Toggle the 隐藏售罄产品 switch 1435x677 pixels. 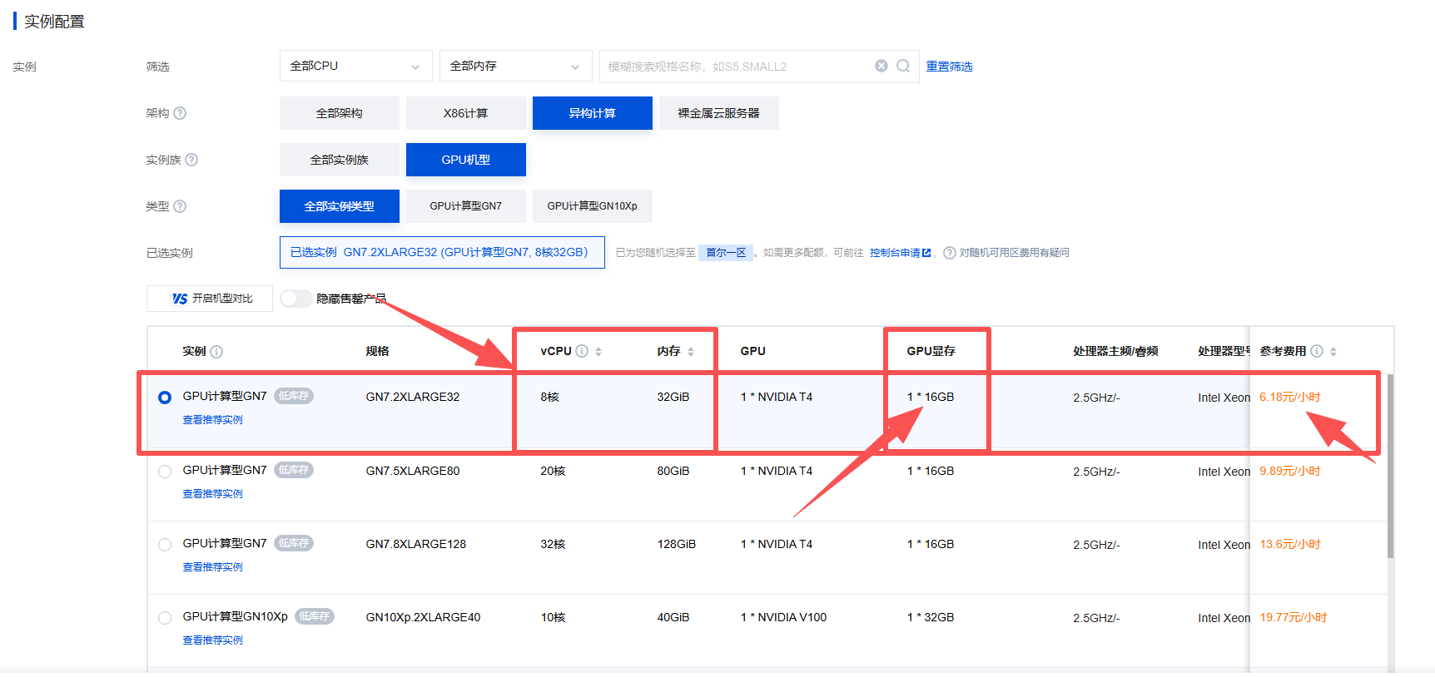pyautogui.click(x=295, y=299)
